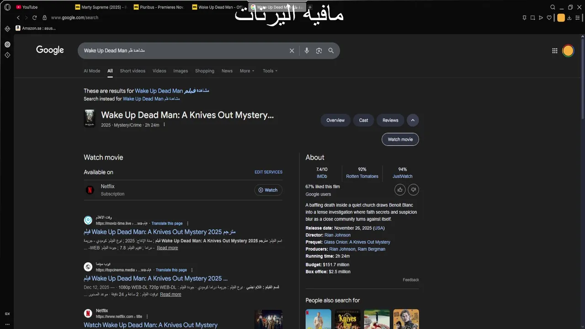Open the Wake Up Dead Man poster thumbnail
This screenshot has width=585, height=329.
[90, 118]
